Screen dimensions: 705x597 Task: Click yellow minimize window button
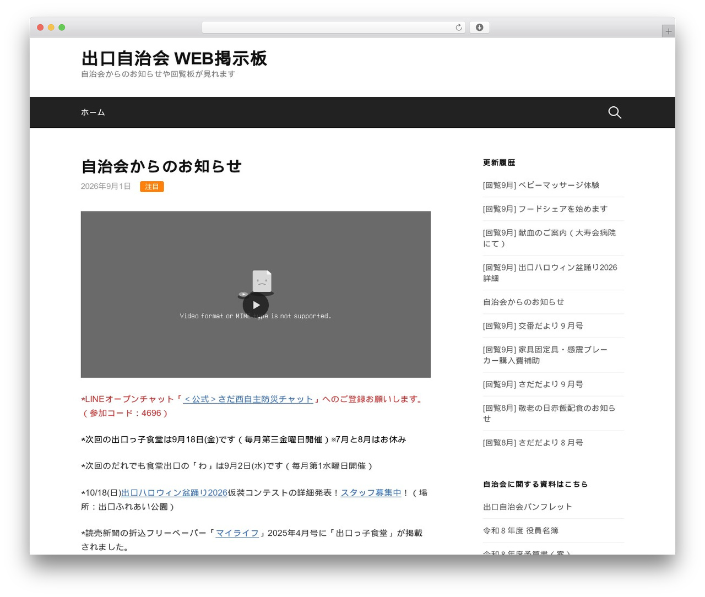(51, 28)
